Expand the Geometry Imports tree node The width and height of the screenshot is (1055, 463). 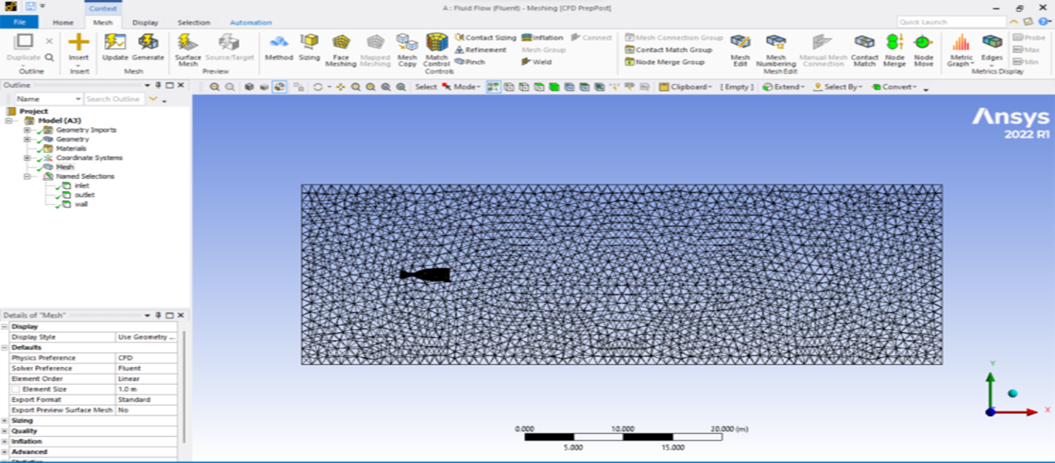[x=28, y=130]
